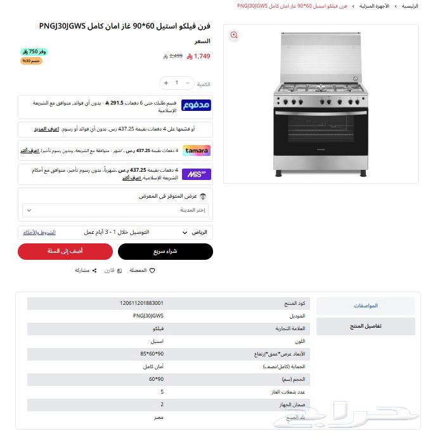Click the share icon
The width and height of the screenshot is (423, 436).
94,271
